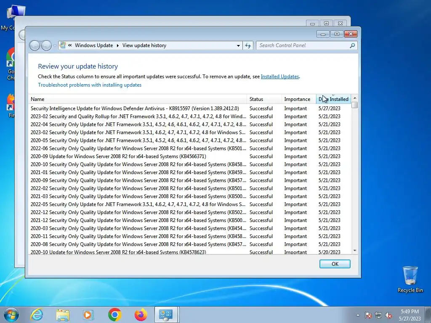Select 2022-04 Security Only Update .NET row

coord(190,124)
